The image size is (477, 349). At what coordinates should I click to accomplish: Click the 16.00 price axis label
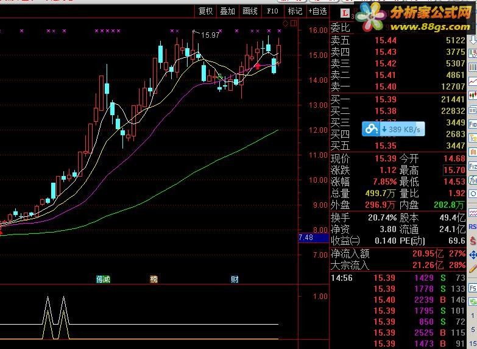click(318, 30)
